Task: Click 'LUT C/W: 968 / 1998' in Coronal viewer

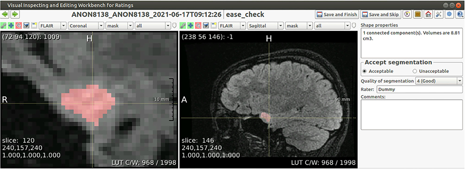Action: (x=144, y=163)
